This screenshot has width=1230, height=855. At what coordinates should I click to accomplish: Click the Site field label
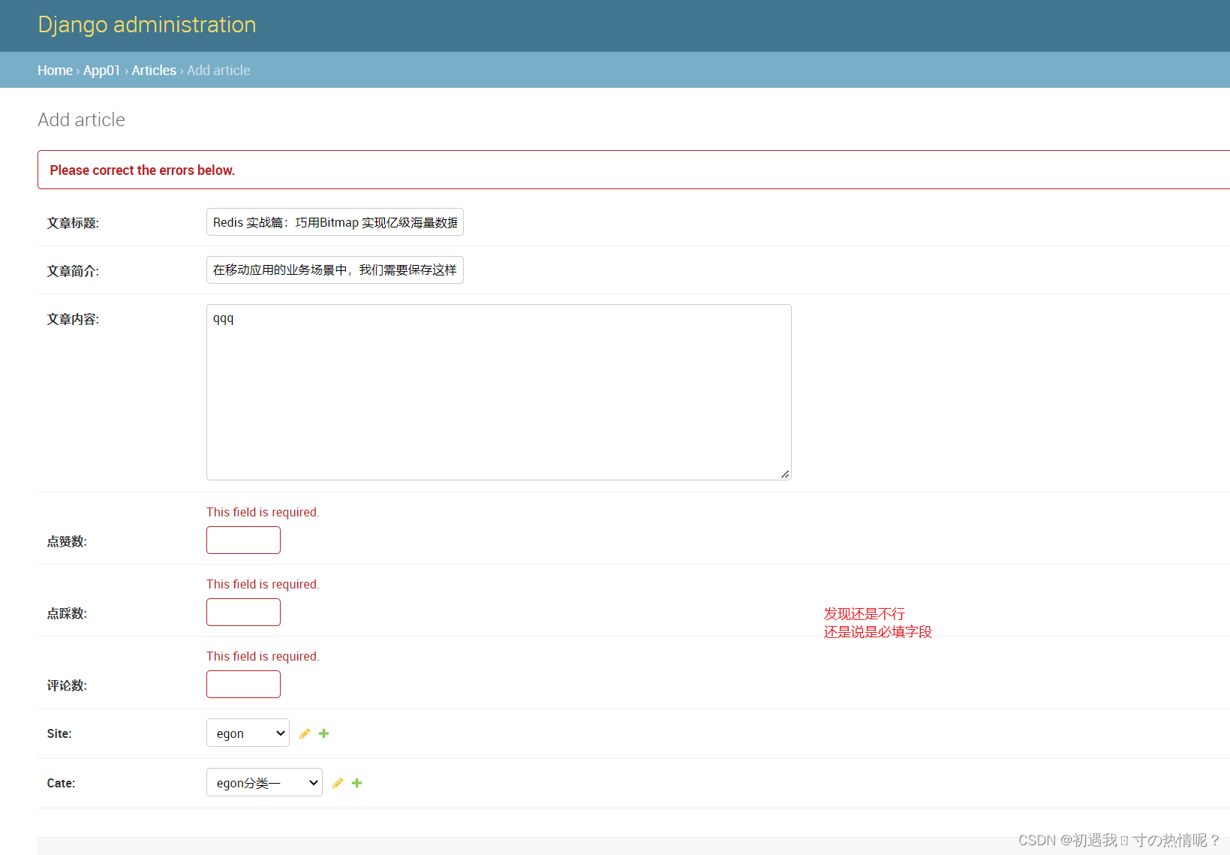[59, 733]
